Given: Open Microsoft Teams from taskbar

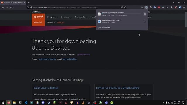Looking at the screenshot, I should pyautogui.click(x=106, y=103).
